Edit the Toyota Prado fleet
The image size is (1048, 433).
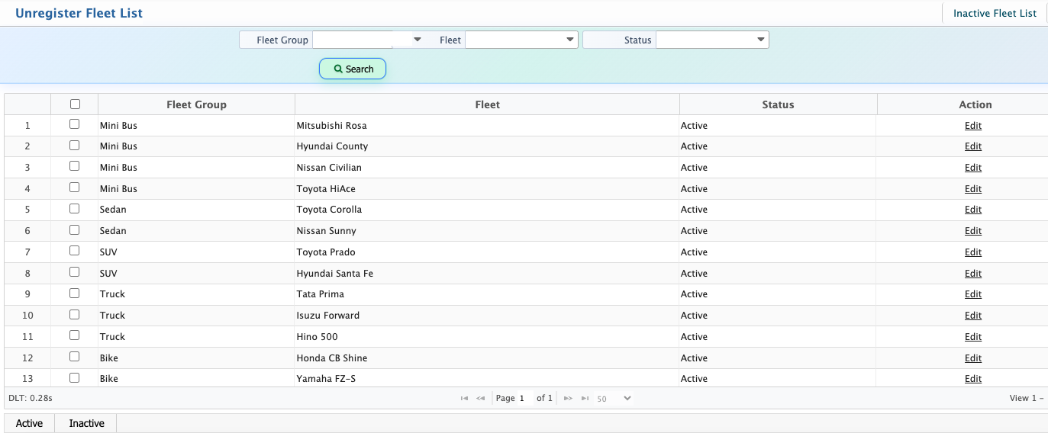click(x=973, y=252)
